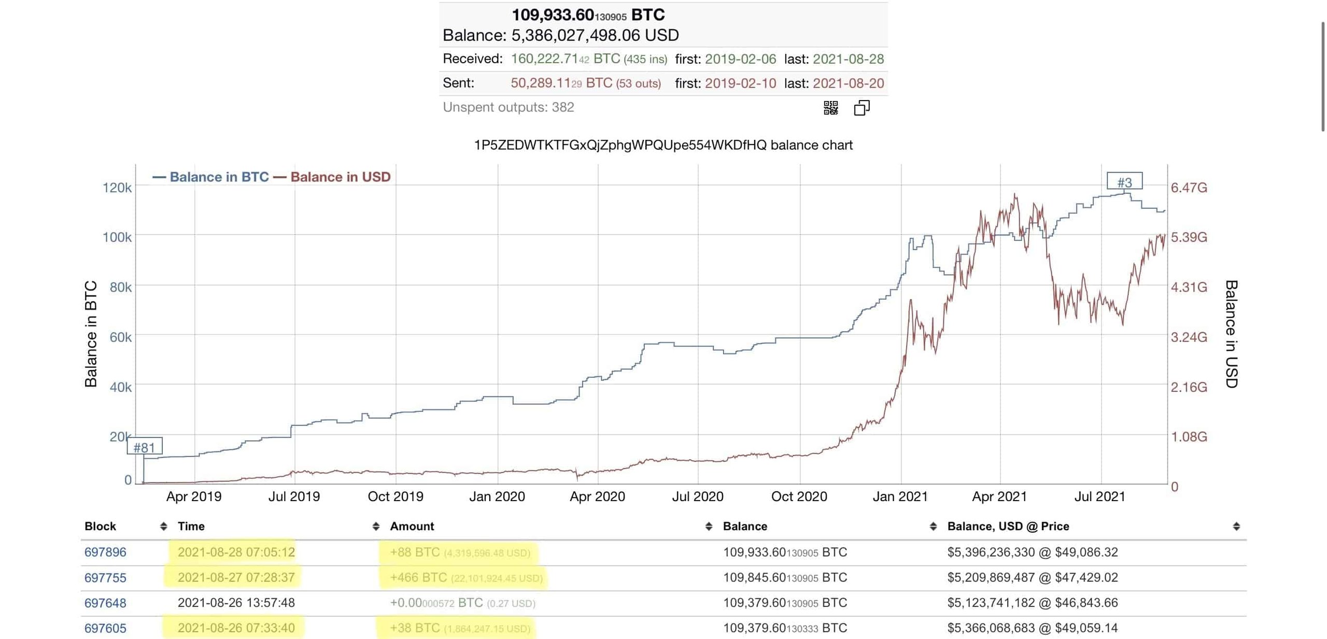Open block 697896 link
The image size is (1327, 639).
pos(105,552)
